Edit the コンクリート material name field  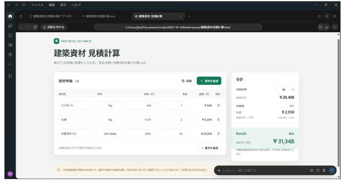coord(76,105)
